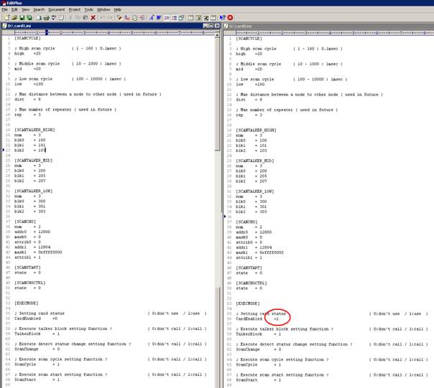Open the File menu
The image size is (434, 388).
pos(4,9)
